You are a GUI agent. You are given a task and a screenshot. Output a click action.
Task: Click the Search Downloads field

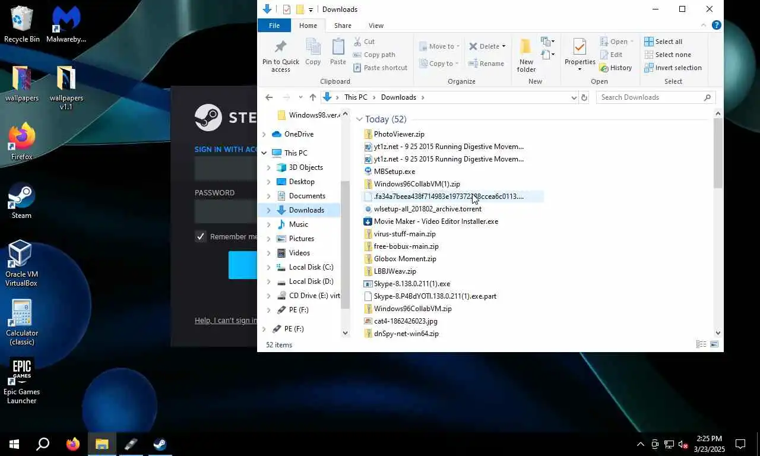[655, 97]
